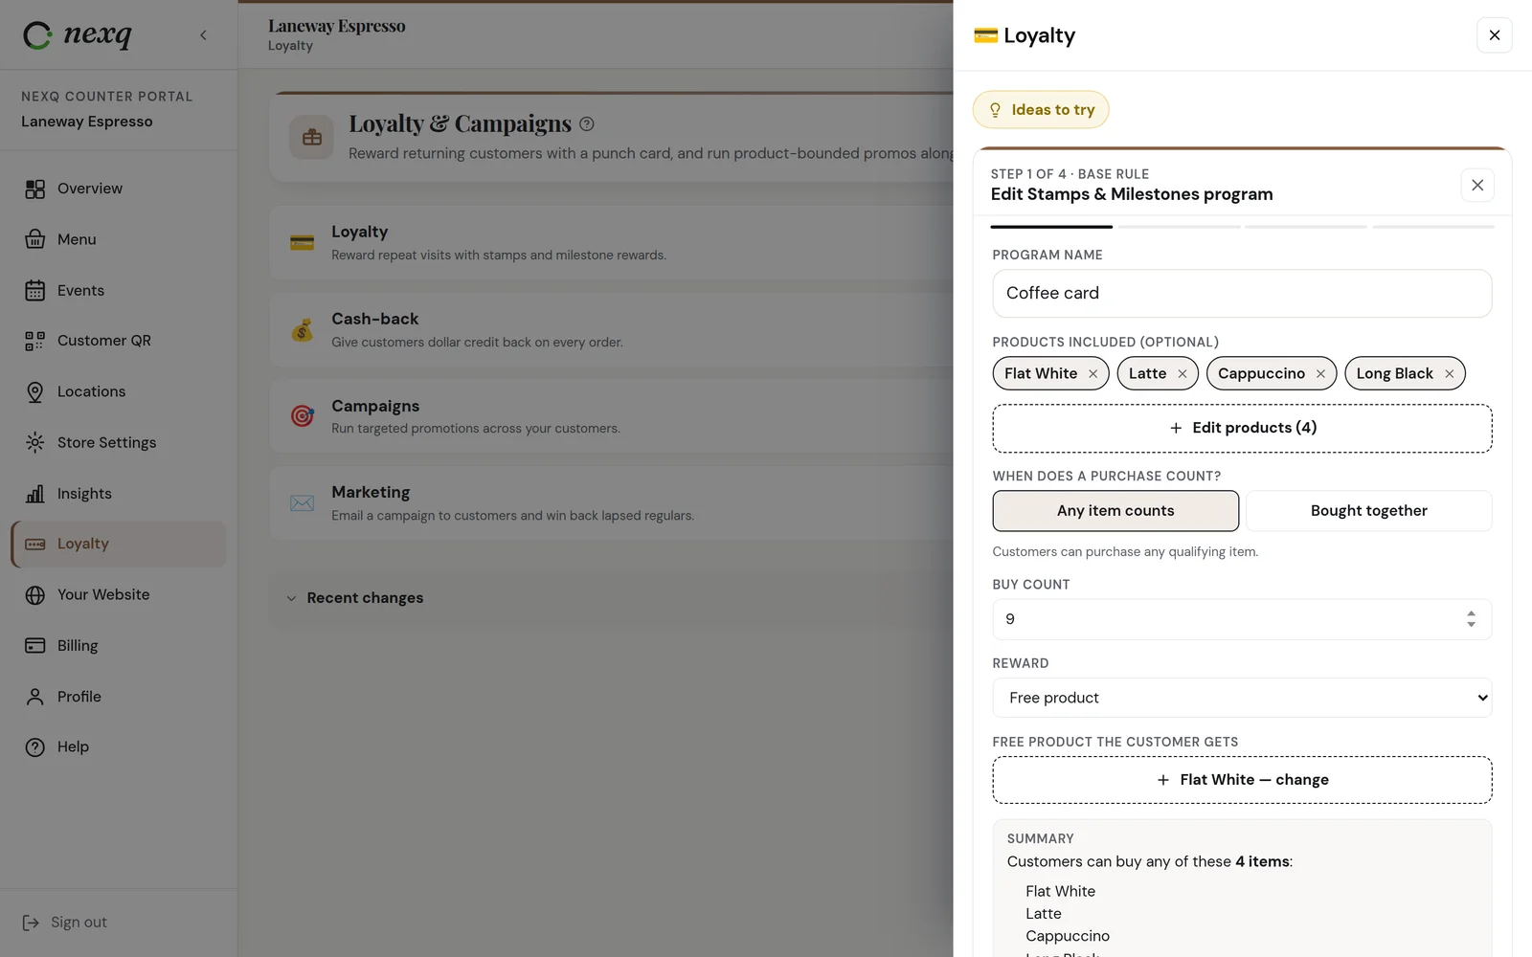Go to the Menu section
The image size is (1532, 957).
pyautogui.click(x=119, y=239)
